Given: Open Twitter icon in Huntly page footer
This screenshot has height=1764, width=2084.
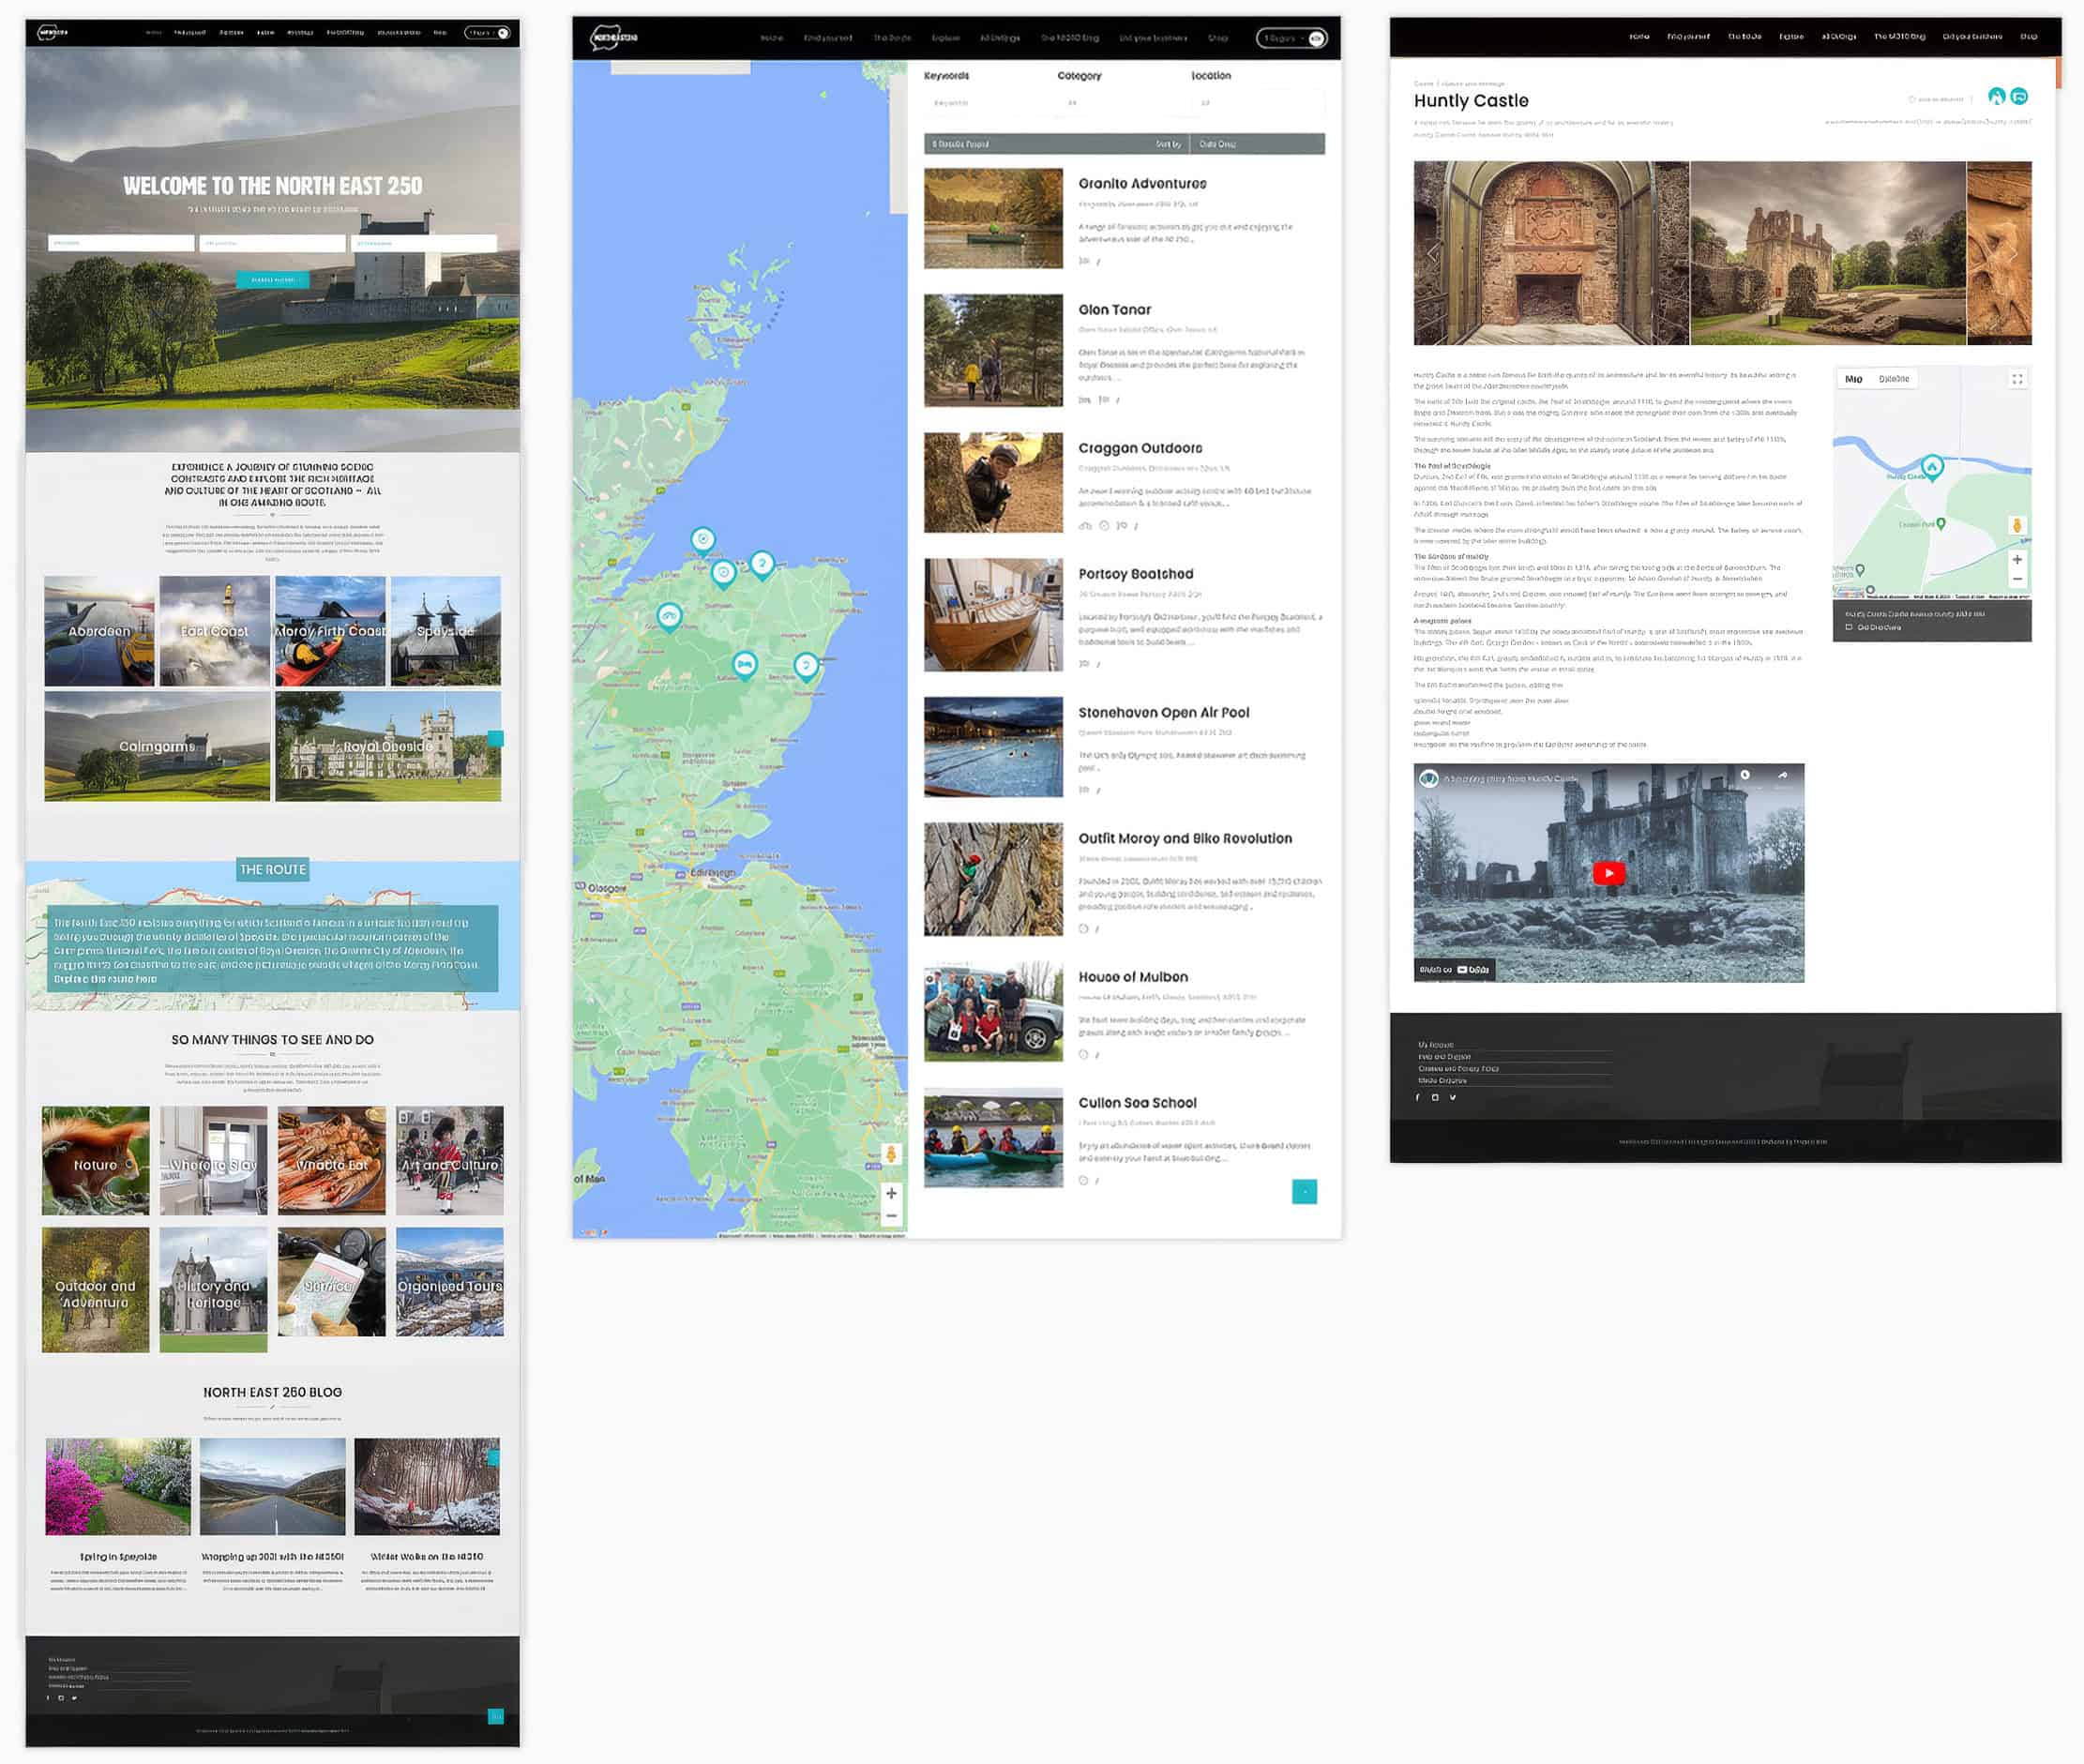Looking at the screenshot, I should pos(1453,1097).
